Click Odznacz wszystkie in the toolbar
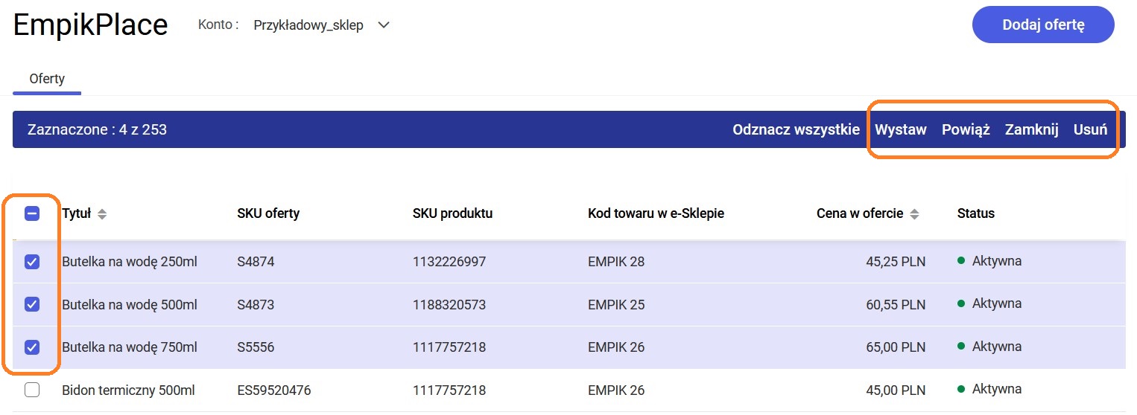This screenshot has width=1137, height=415. [796, 129]
